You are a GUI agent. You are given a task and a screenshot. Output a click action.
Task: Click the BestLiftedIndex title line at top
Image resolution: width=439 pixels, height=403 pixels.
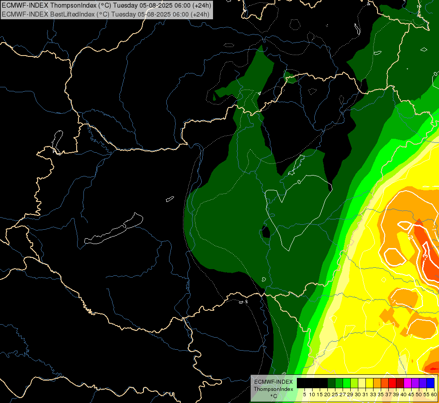105,14
